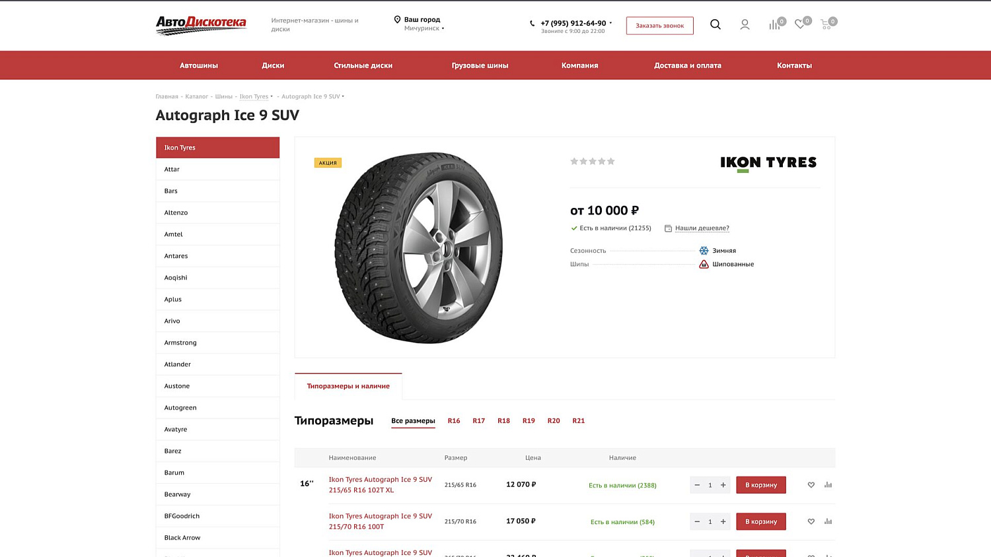Click the phone handset icon
Viewport: 991px width, 557px height.
pyautogui.click(x=532, y=23)
